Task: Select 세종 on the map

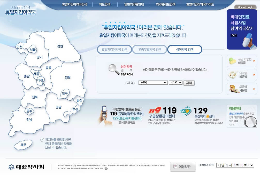Action: tap(36, 74)
